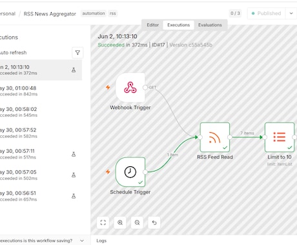Screen dimensions: 297x245
Task: Click the RSS Feed Read node label
Action: click(x=215, y=157)
